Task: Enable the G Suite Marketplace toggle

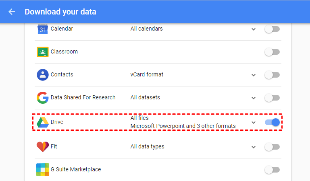Action: tap(272, 170)
